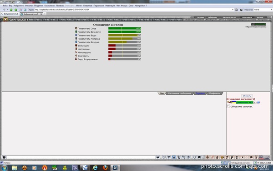Switch to 'Системные сообщения' chat tab
This screenshot has width=273, height=171.
[x=179, y=93]
